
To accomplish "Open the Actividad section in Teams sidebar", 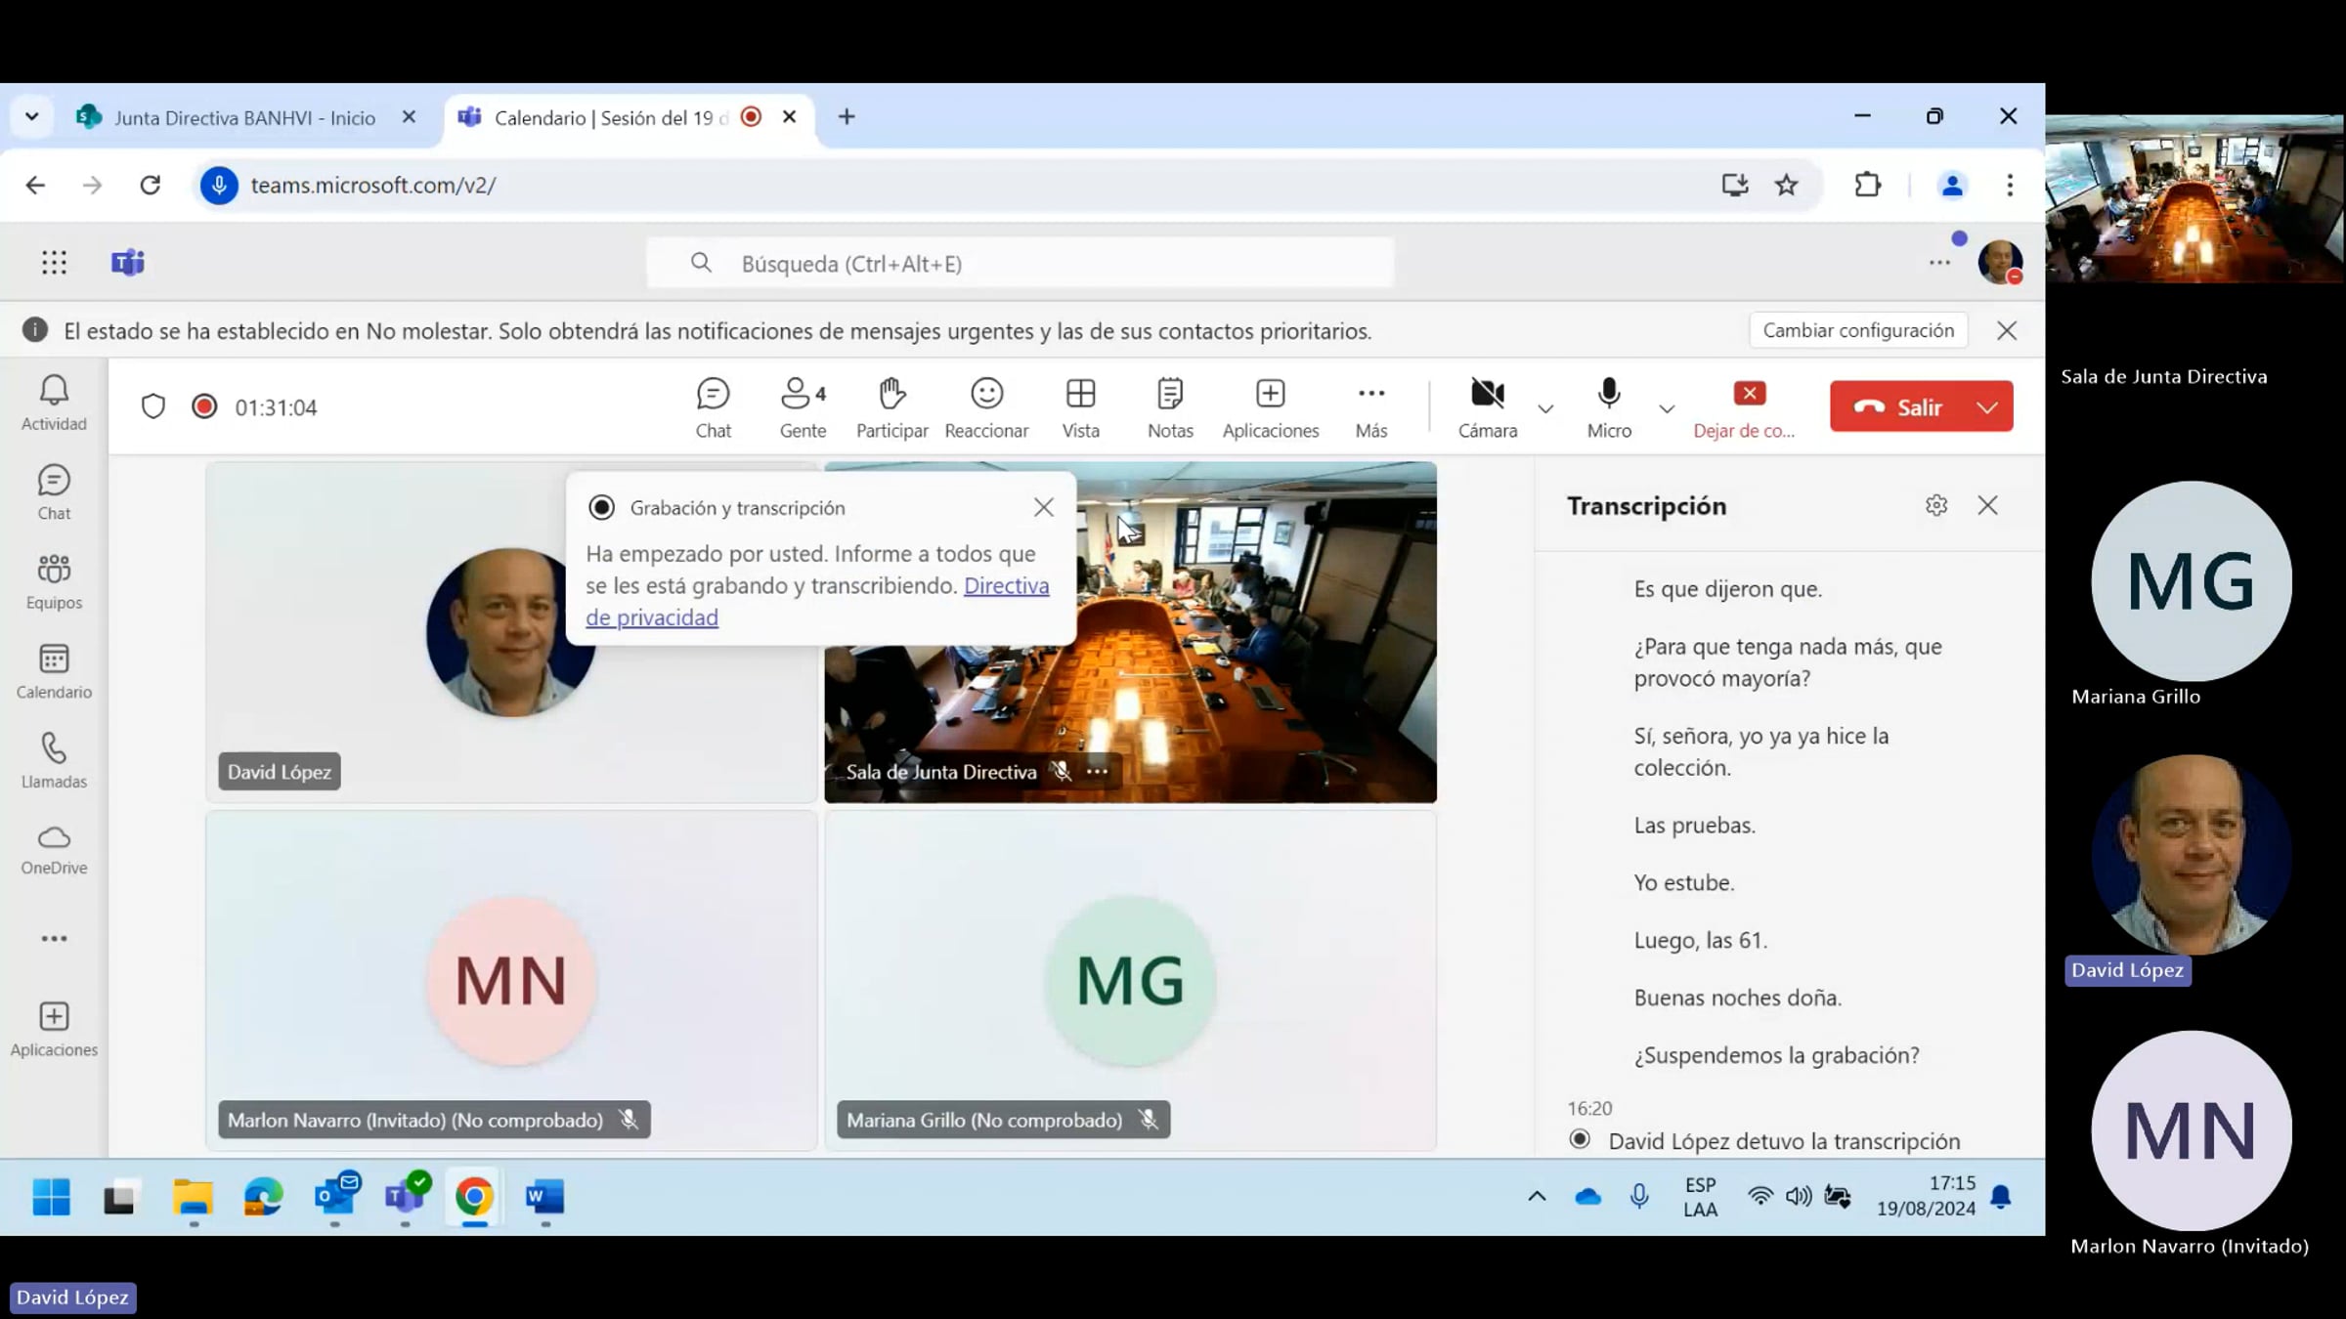I will tap(54, 403).
